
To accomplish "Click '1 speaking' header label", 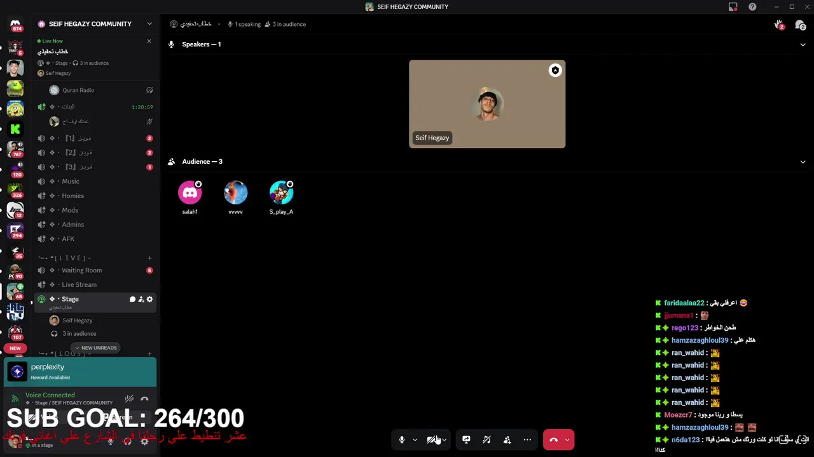I will click(x=244, y=25).
